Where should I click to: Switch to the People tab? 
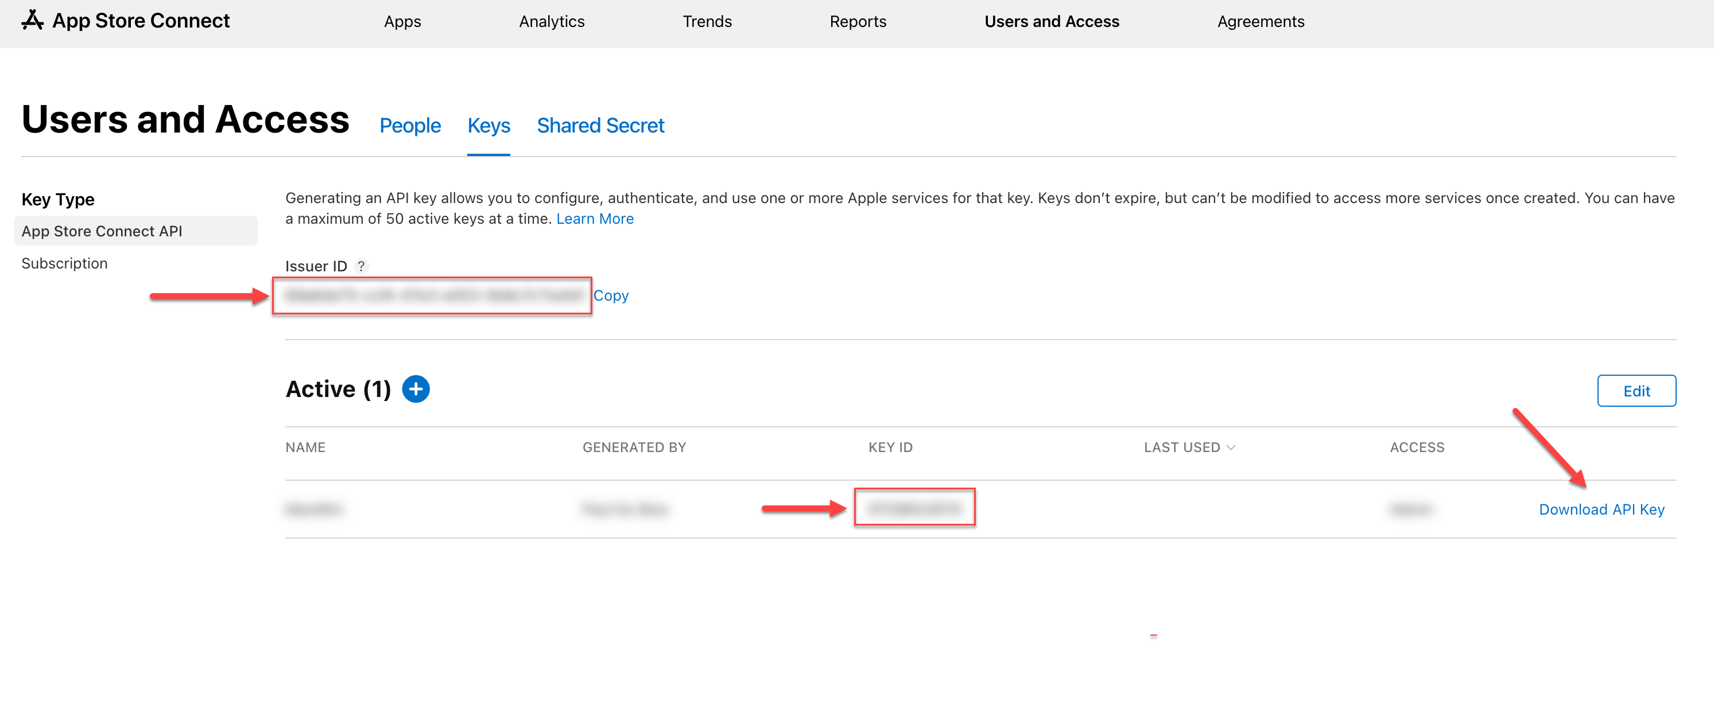[410, 126]
